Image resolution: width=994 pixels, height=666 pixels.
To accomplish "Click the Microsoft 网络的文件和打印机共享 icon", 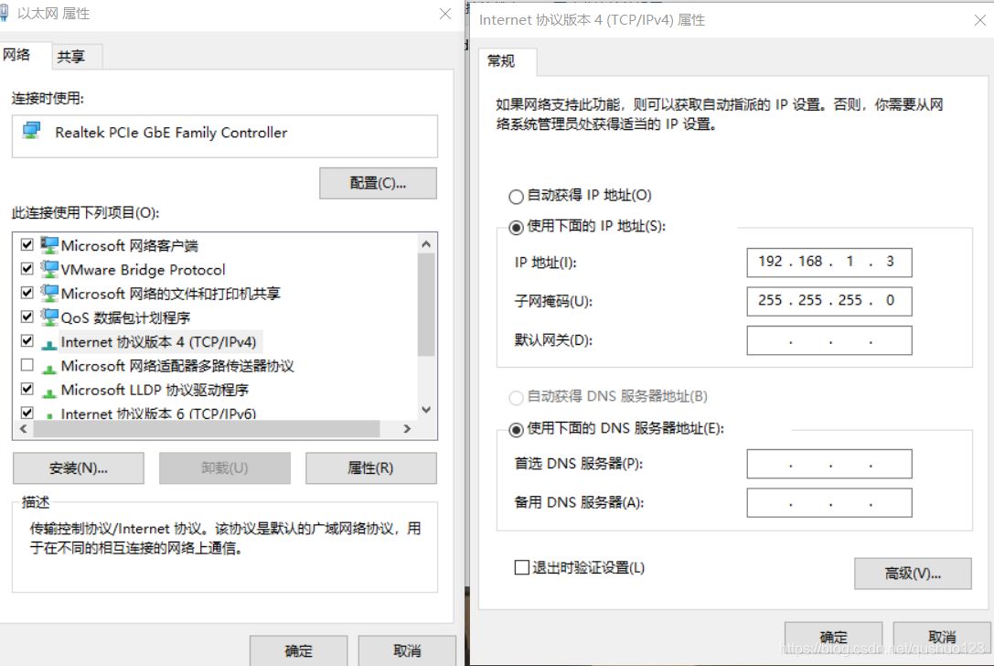I will pos(49,293).
